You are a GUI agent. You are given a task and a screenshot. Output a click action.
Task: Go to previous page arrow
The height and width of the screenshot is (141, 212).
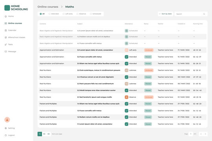(x=201, y=134)
